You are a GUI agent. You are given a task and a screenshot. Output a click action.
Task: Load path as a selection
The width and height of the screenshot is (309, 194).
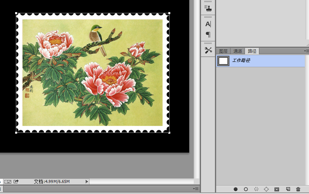256,189
